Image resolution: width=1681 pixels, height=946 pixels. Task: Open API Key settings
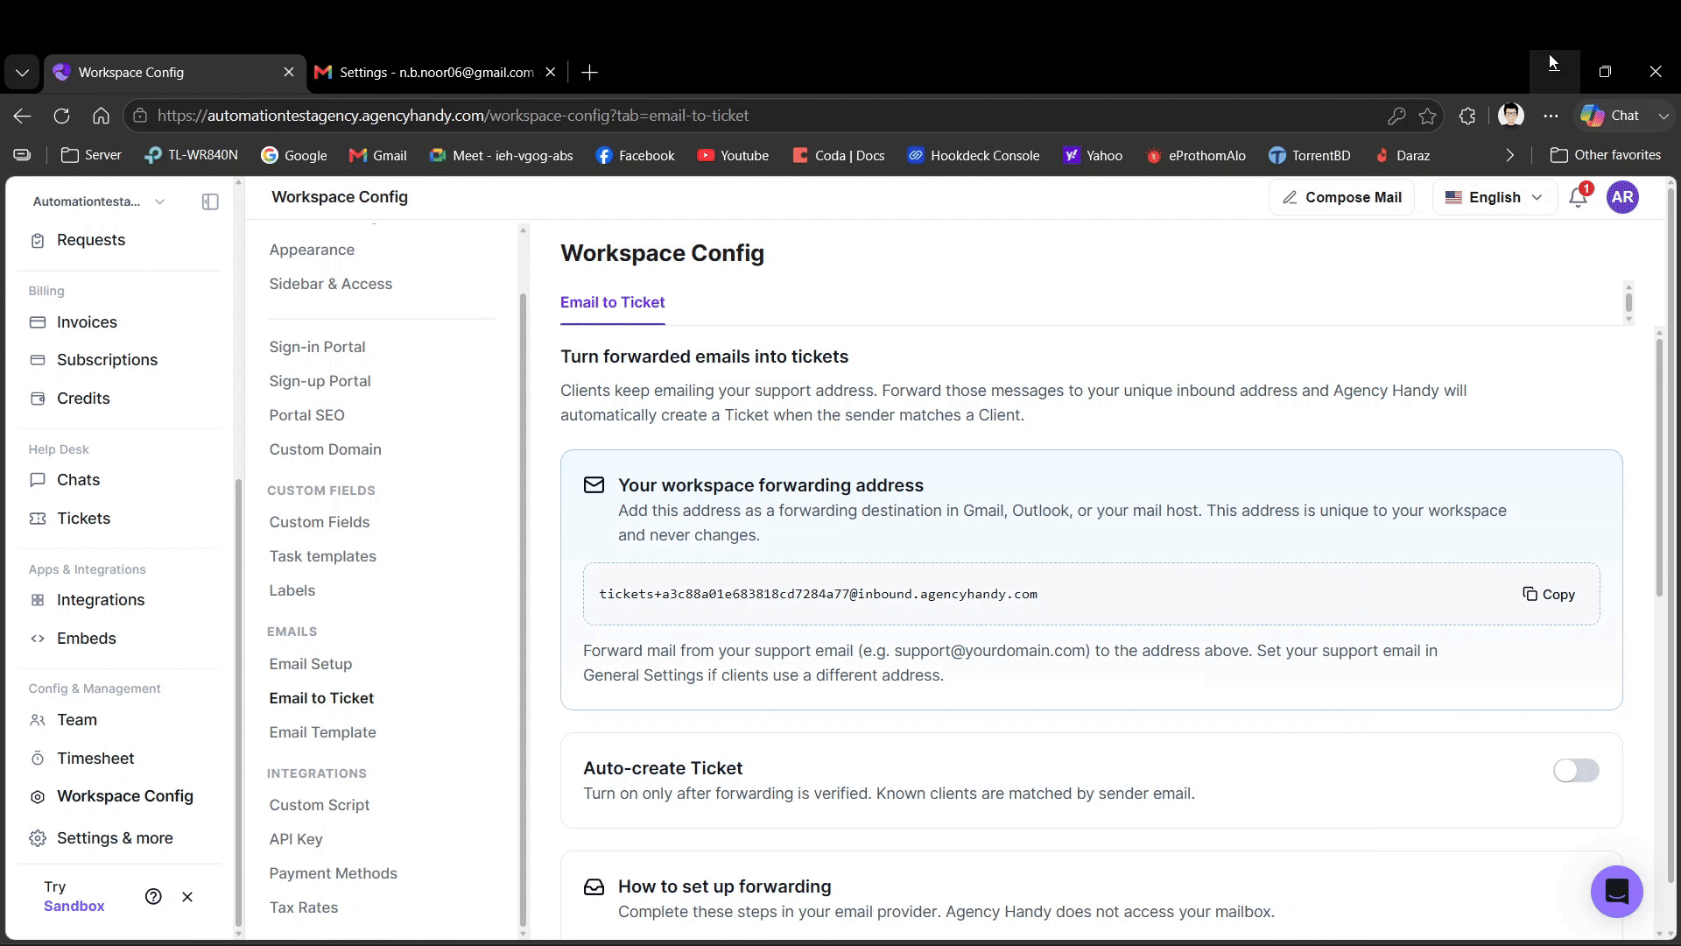[296, 839]
